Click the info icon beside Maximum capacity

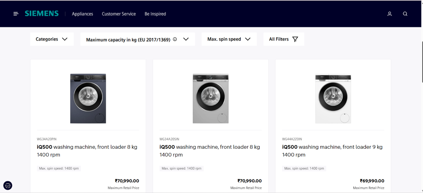point(175,39)
